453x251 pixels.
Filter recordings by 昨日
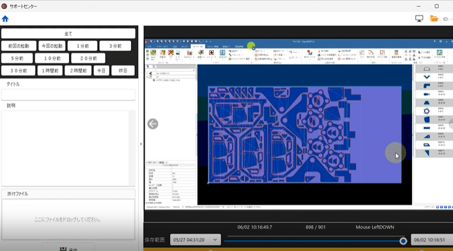[123, 71]
